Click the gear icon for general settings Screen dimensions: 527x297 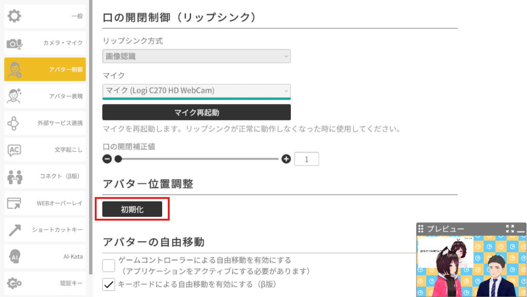pyautogui.click(x=14, y=16)
